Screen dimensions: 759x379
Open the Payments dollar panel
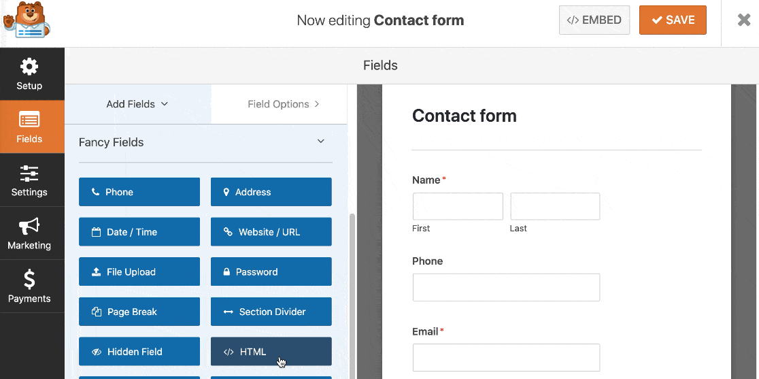[29, 286]
